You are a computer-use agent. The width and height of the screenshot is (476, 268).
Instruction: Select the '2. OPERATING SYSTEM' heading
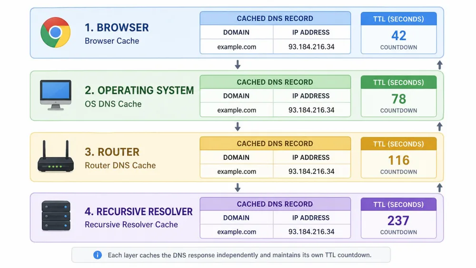139,90
